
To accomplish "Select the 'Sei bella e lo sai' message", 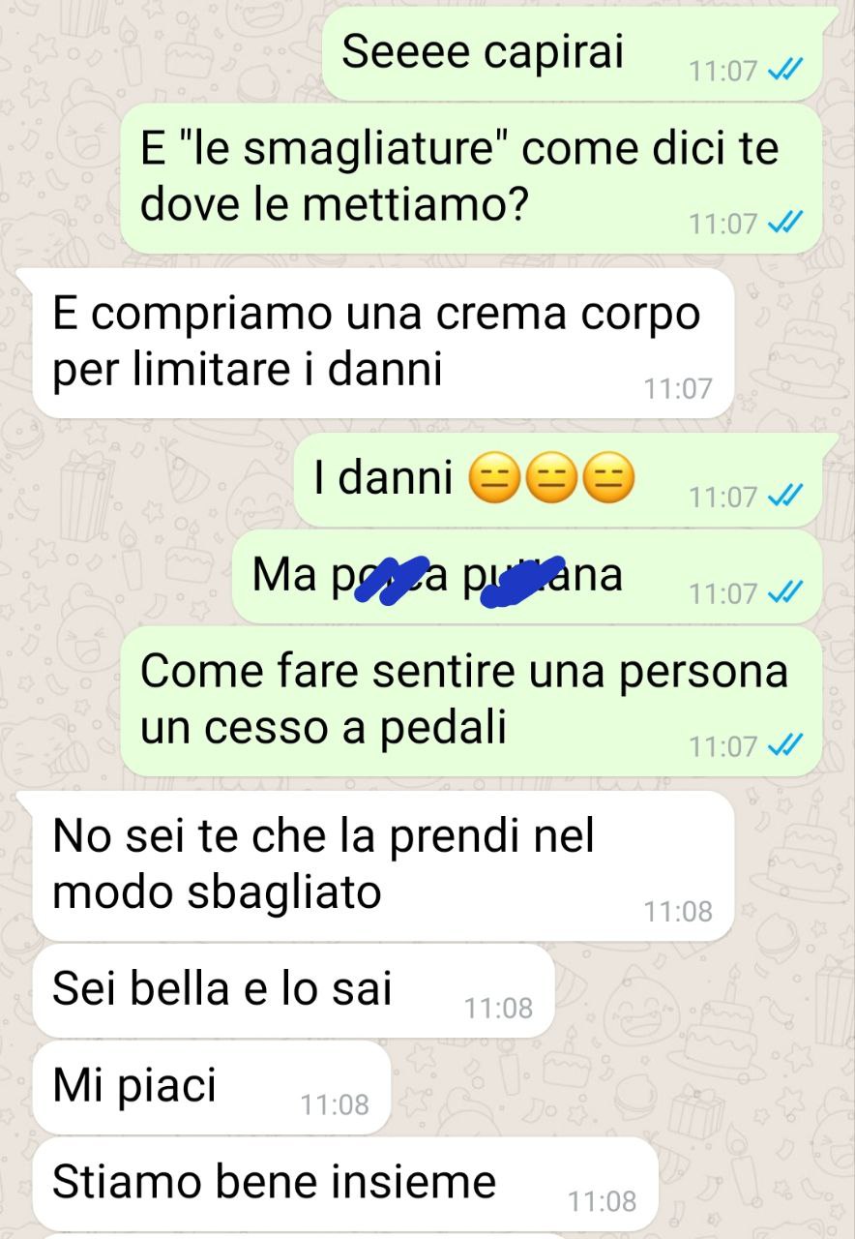I will coord(293,991).
